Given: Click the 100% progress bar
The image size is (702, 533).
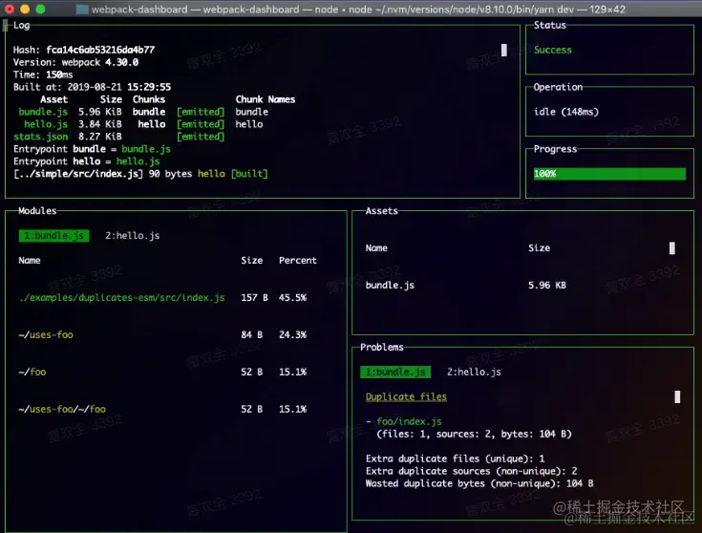Looking at the screenshot, I should [609, 174].
